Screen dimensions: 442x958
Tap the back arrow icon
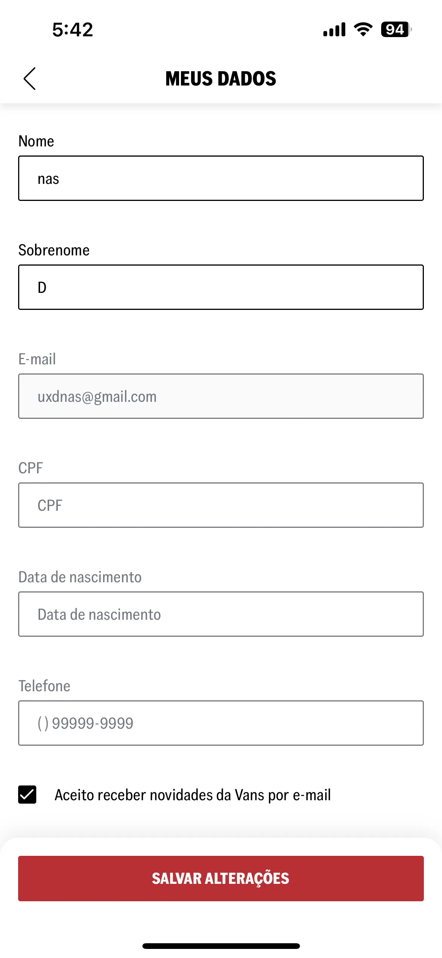coord(29,79)
